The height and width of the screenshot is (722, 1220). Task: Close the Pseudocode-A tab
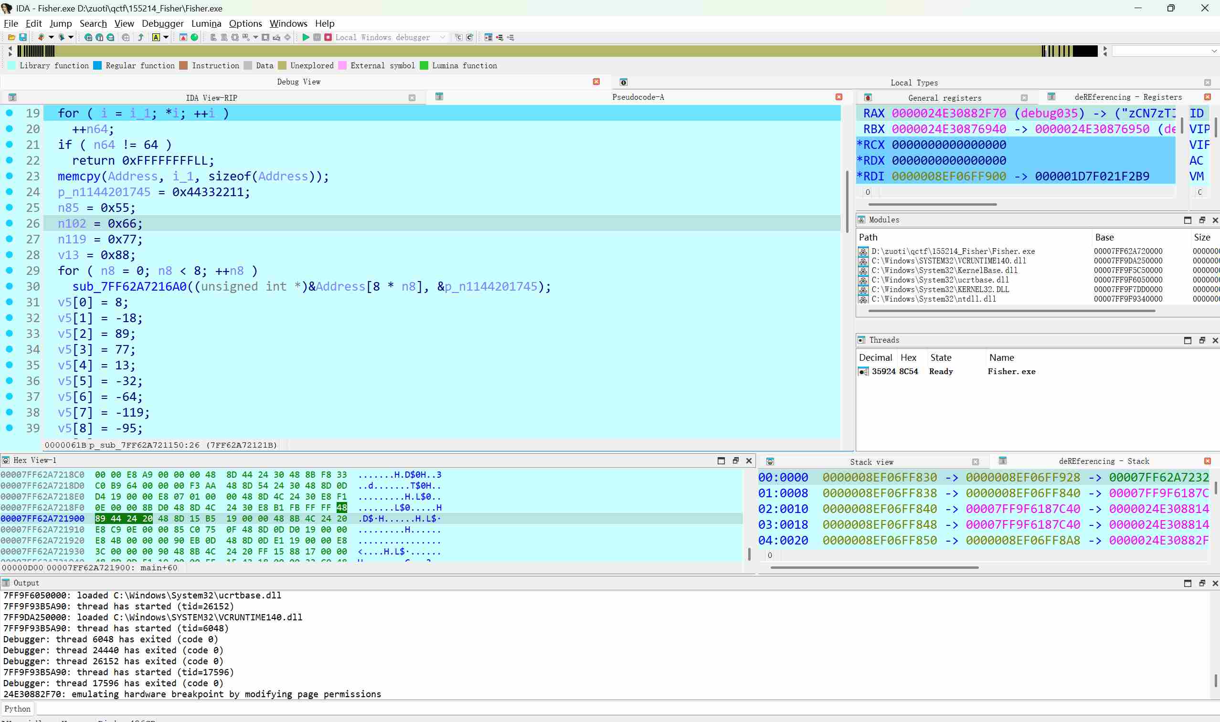pos(839,97)
